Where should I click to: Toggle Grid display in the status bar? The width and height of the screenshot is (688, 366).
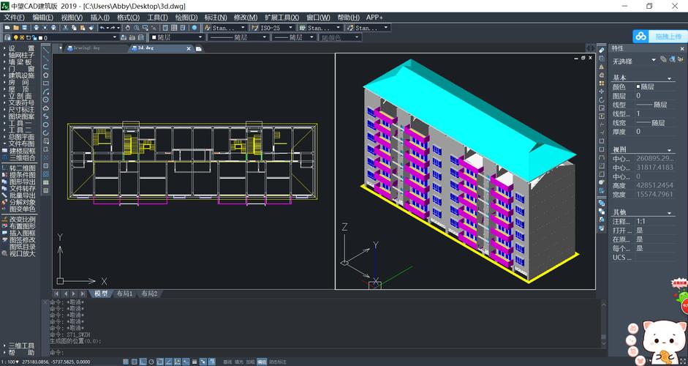click(135, 362)
